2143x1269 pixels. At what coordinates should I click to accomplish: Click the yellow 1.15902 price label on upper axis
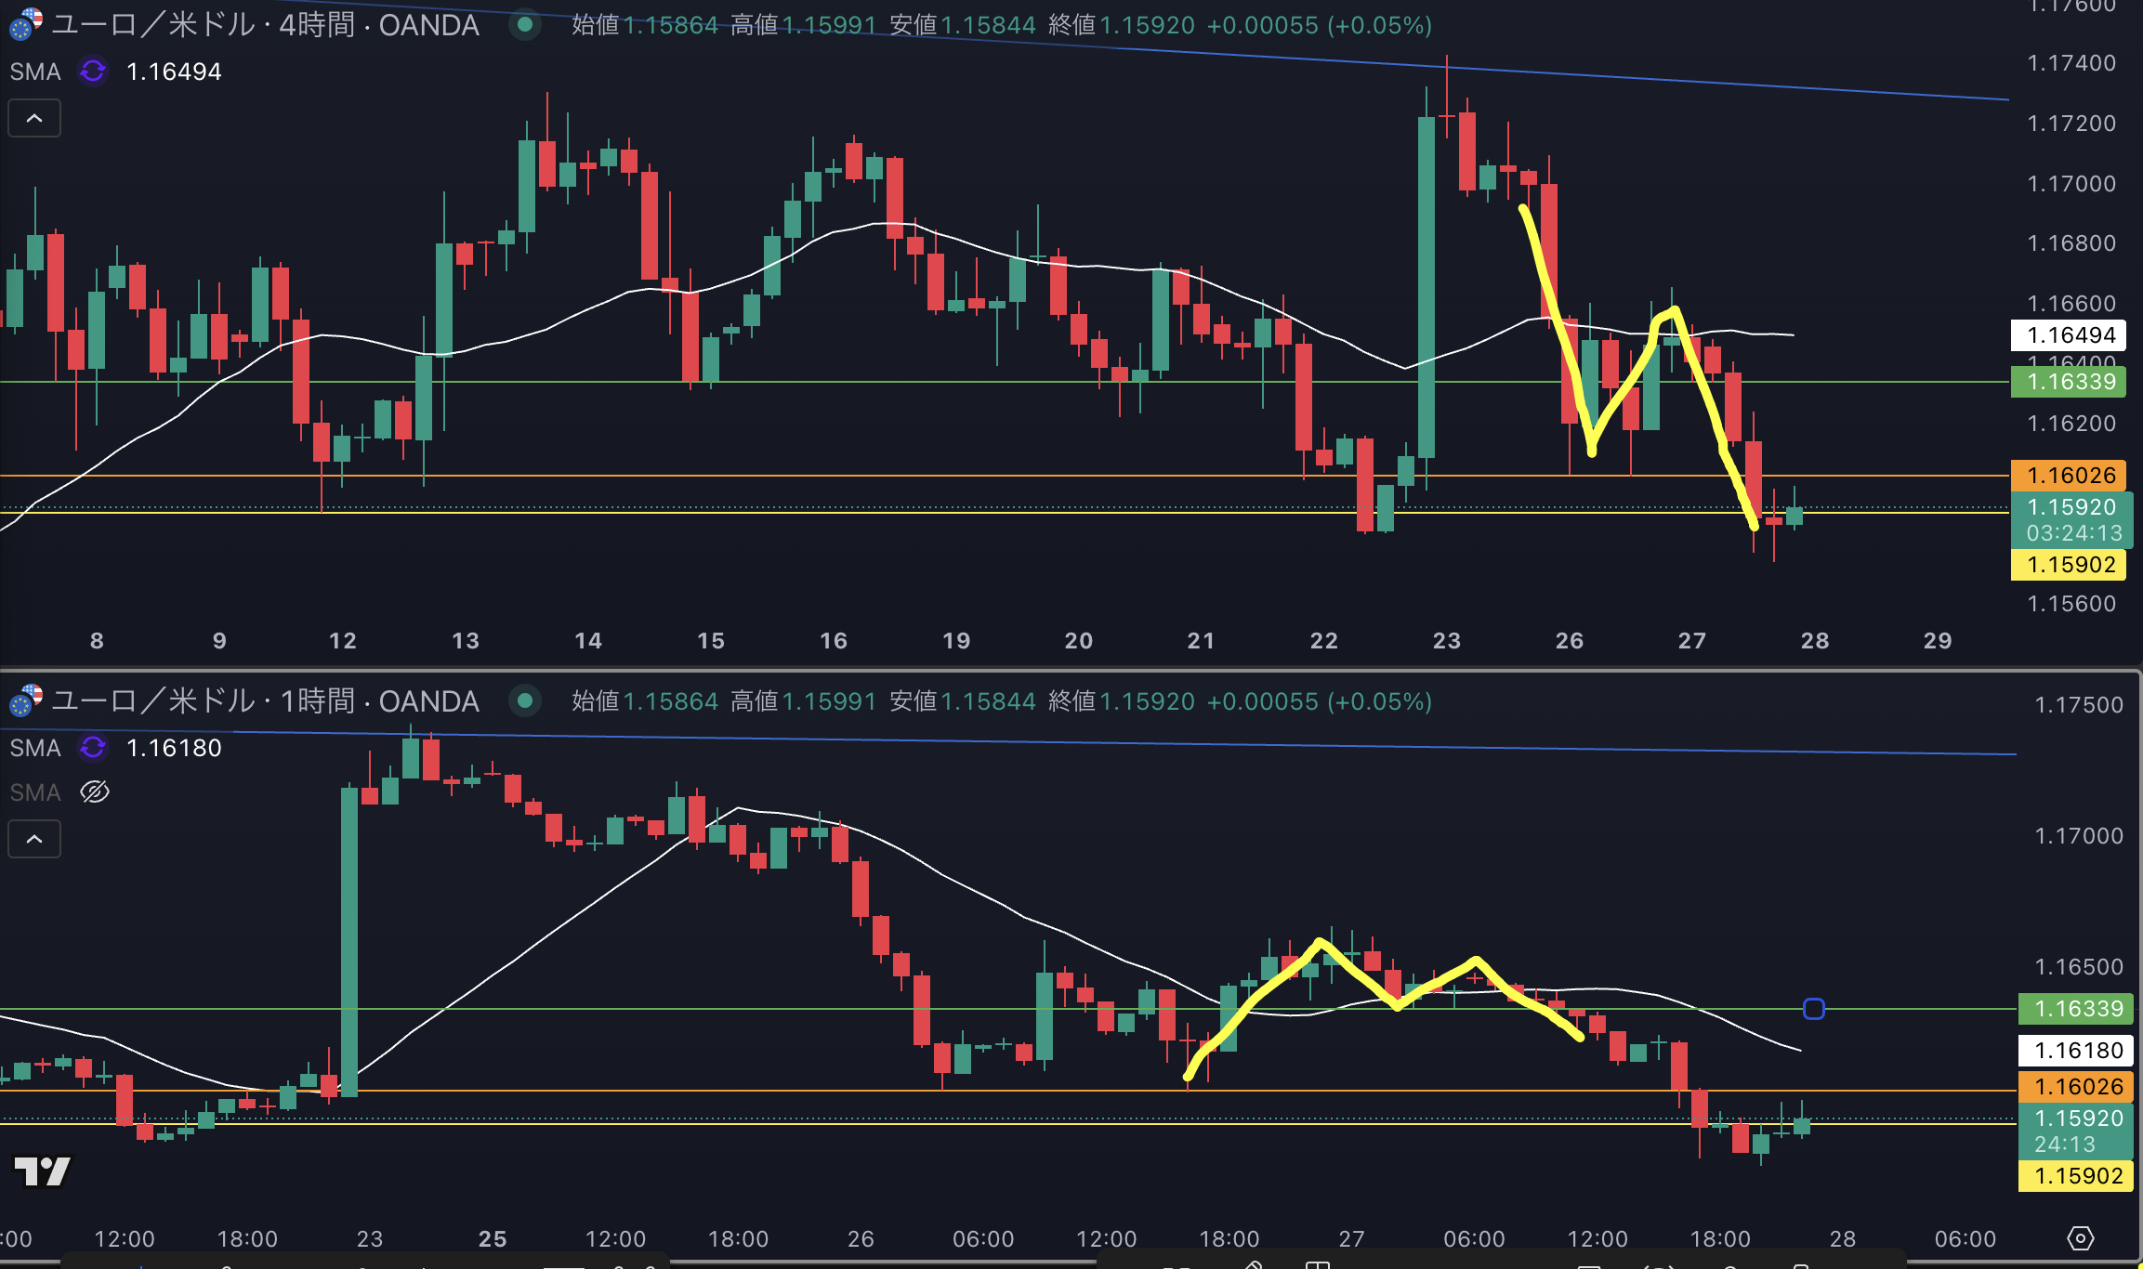2069,565
